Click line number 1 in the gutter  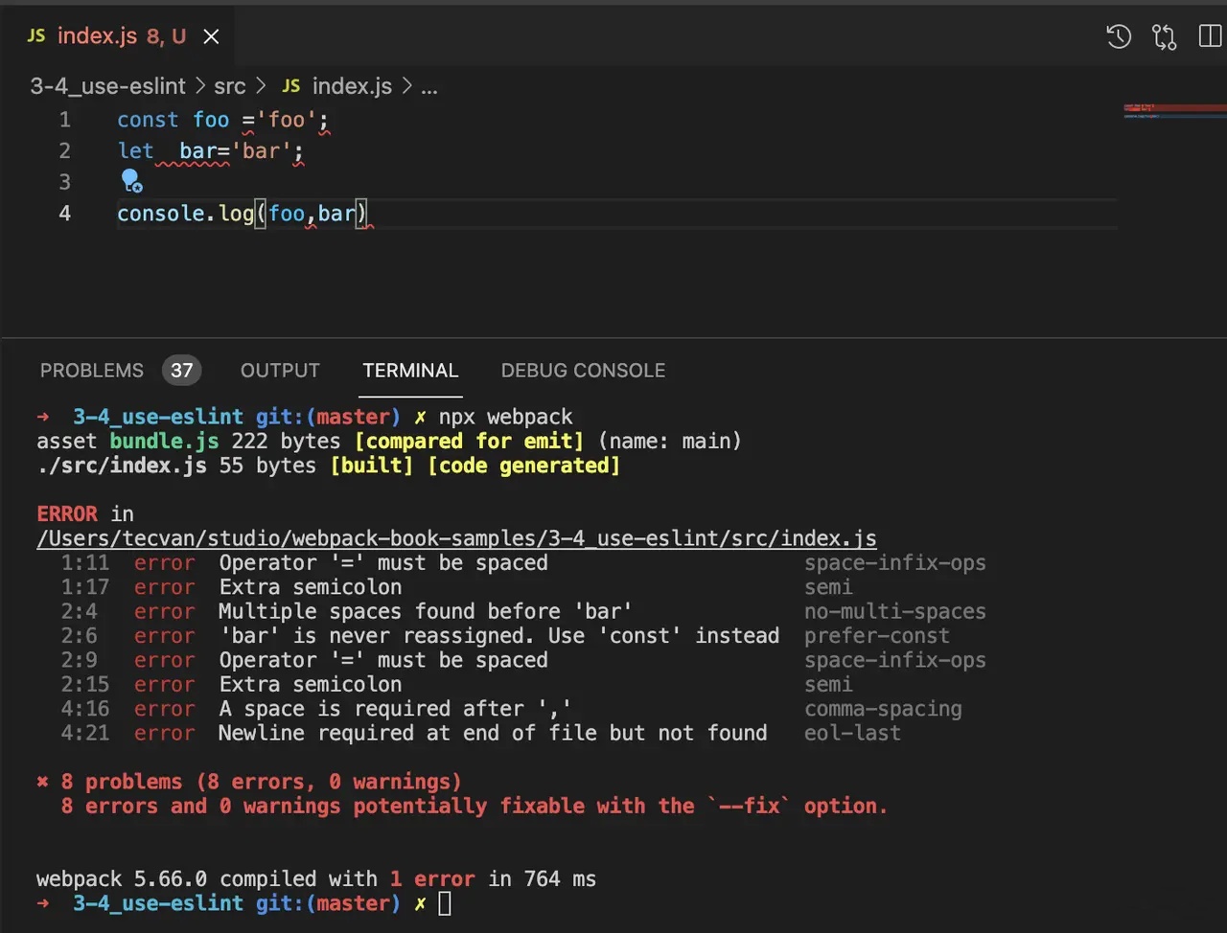tap(64, 120)
